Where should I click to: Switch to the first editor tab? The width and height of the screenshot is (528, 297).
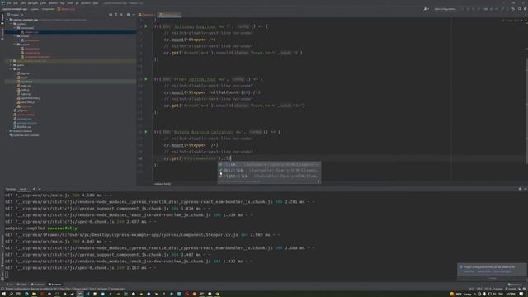coord(147,15)
